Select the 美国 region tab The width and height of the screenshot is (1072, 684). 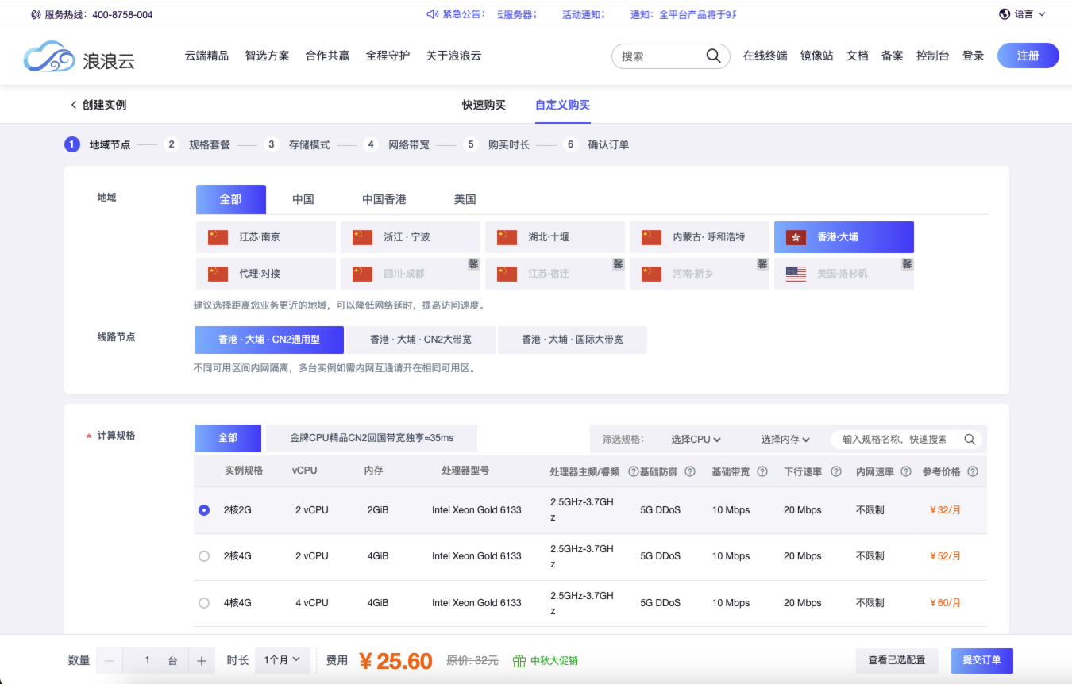tap(465, 199)
